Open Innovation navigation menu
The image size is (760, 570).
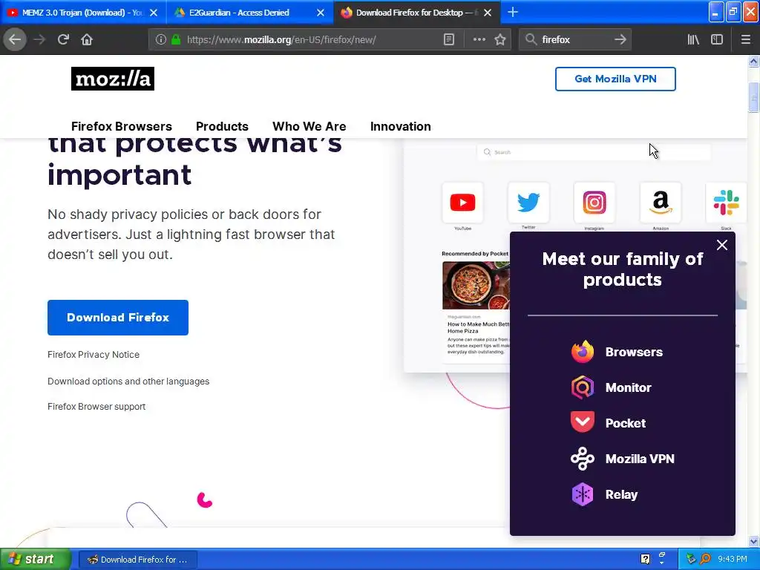[400, 126]
